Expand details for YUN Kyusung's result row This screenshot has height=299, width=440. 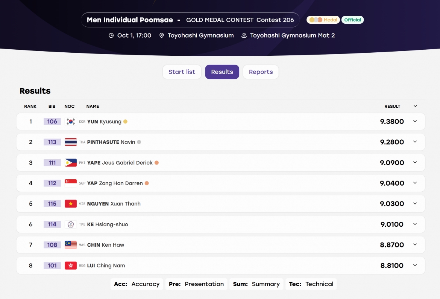415,121
